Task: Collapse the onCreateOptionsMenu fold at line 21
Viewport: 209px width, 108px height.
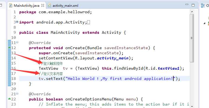Action: [x=17, y=94]
